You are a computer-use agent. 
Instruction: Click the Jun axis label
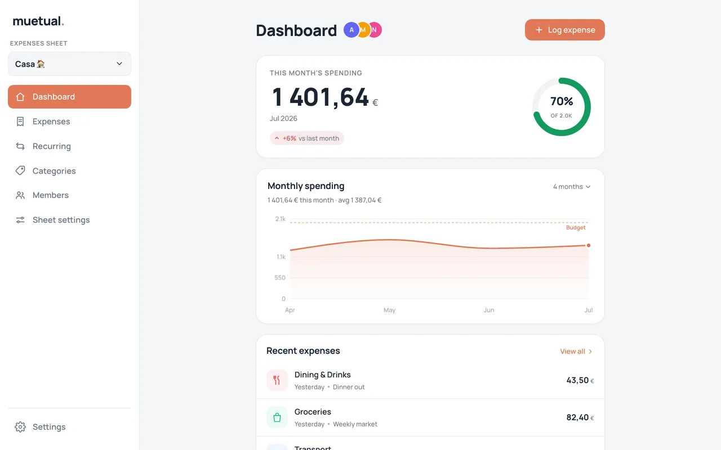[489, 310]
